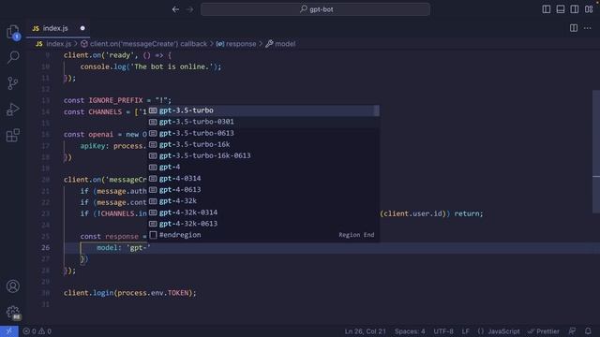The width and height of the screenshot is (600, 337).
Task: Open the Explorer view in activity bar
Action: click(13, 31)
